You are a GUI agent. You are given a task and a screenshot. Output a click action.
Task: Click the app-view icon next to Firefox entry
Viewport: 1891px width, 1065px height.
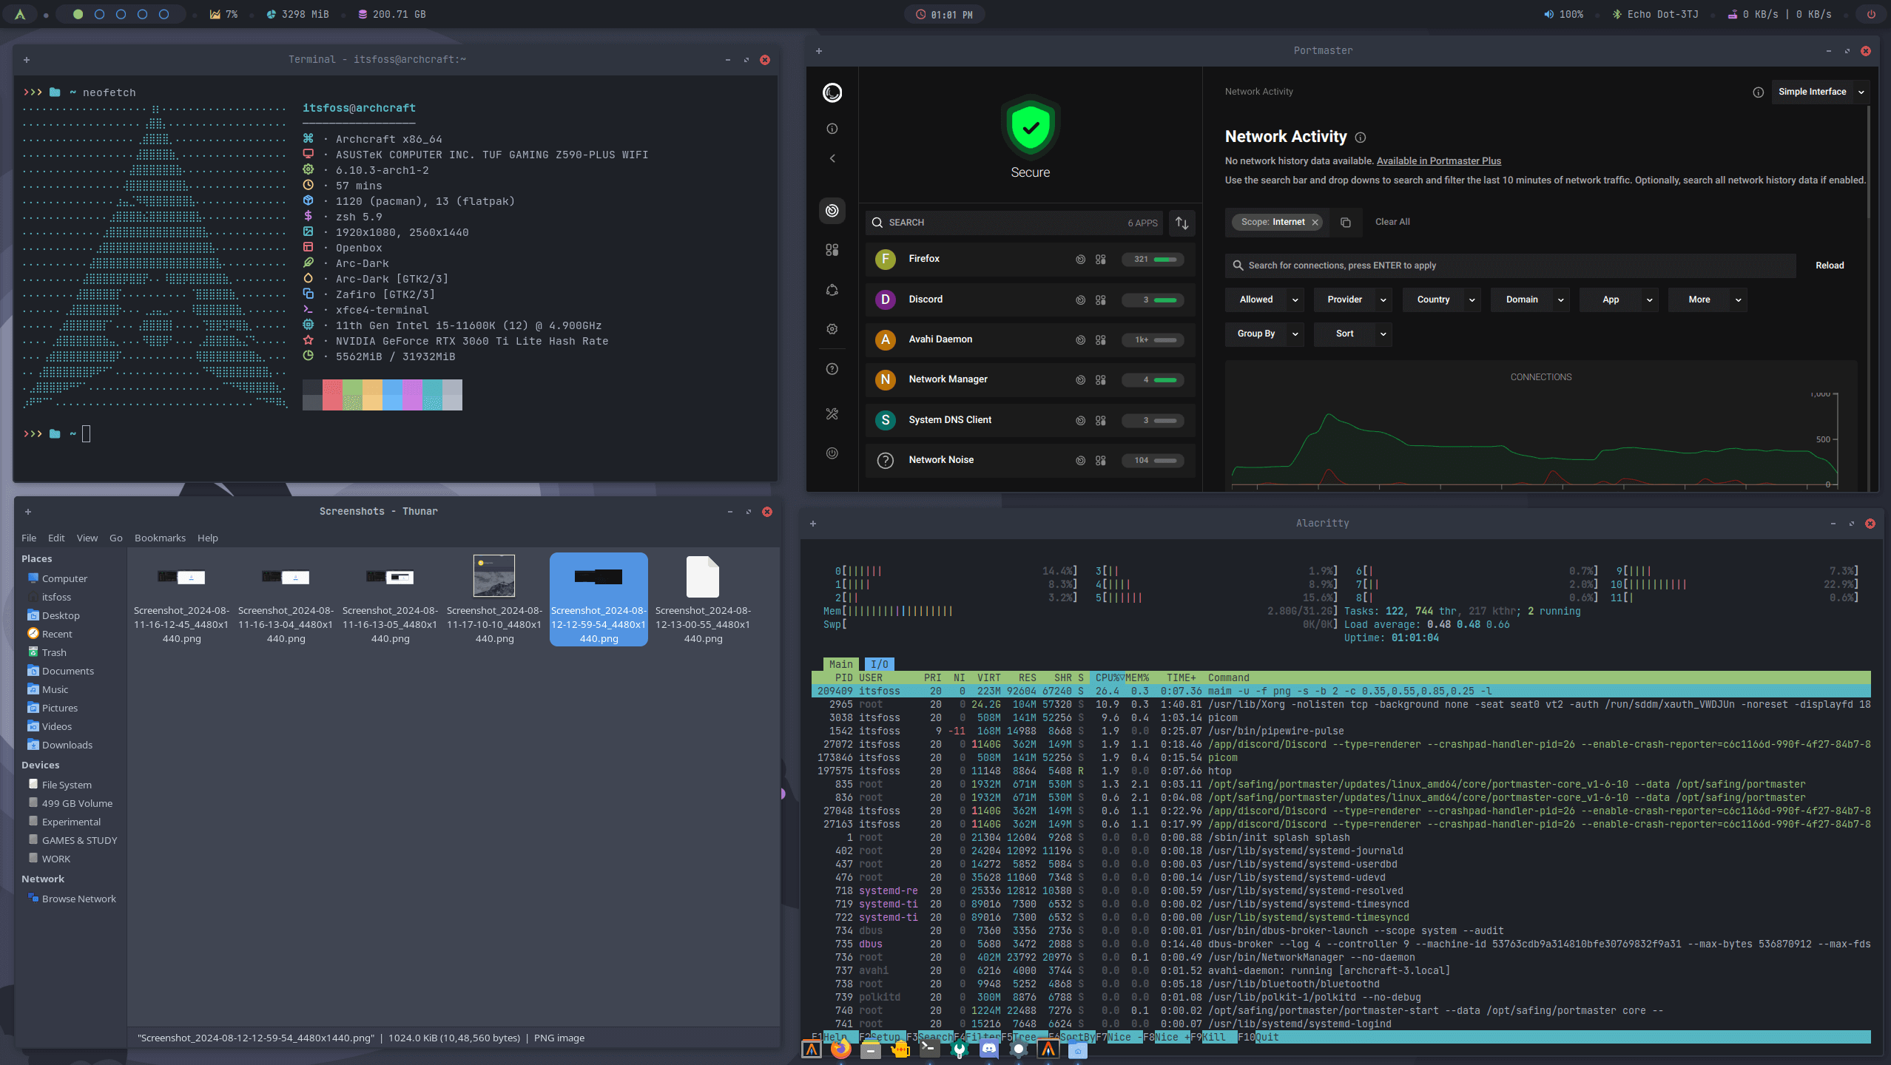tap(1101, 260)
